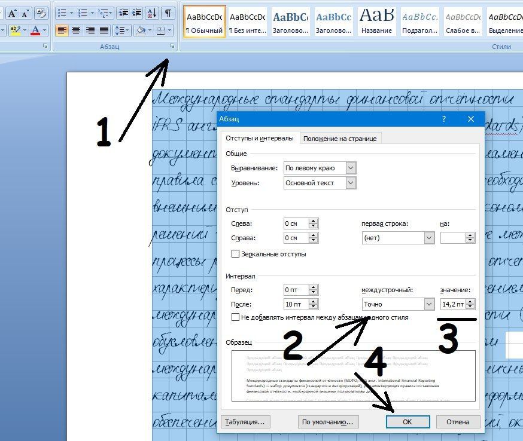
Task: Click the Отмена button
Action: [458, 422]
